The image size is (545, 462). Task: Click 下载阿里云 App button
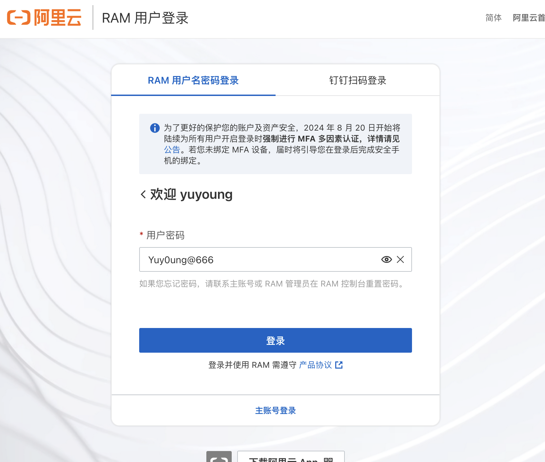(284, 459)
